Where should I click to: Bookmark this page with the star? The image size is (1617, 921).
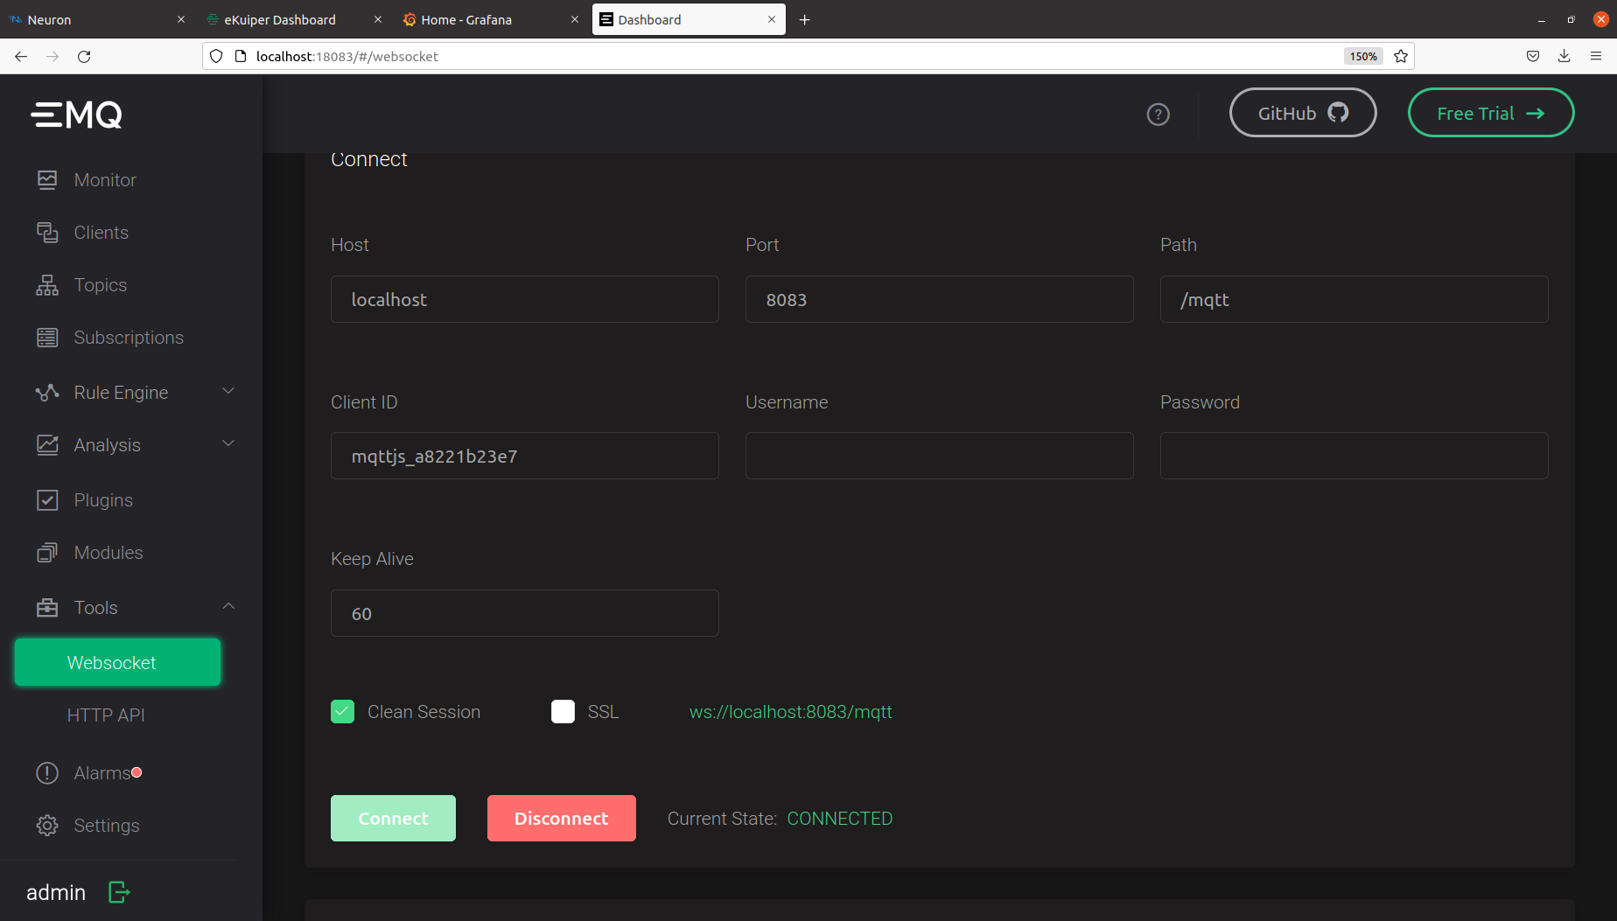click(1401, 56)
